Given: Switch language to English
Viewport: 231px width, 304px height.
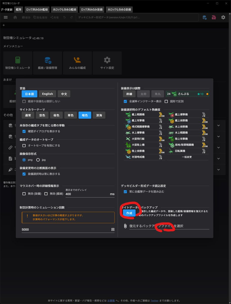Looking at the screenshot, I should point(47,94).
